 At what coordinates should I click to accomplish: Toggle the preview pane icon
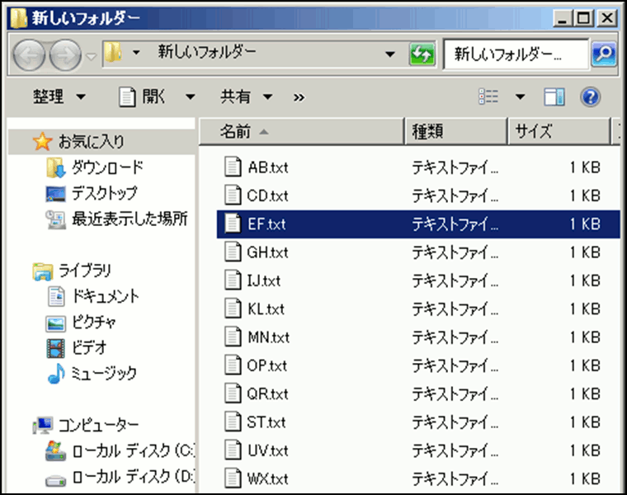coord(554,97)
